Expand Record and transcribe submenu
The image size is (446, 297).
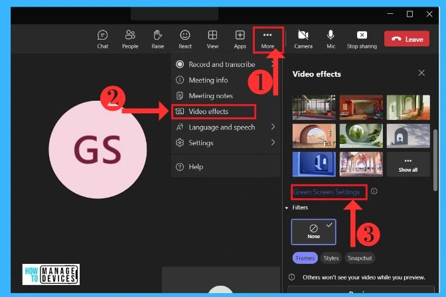[x=226, y=64]
